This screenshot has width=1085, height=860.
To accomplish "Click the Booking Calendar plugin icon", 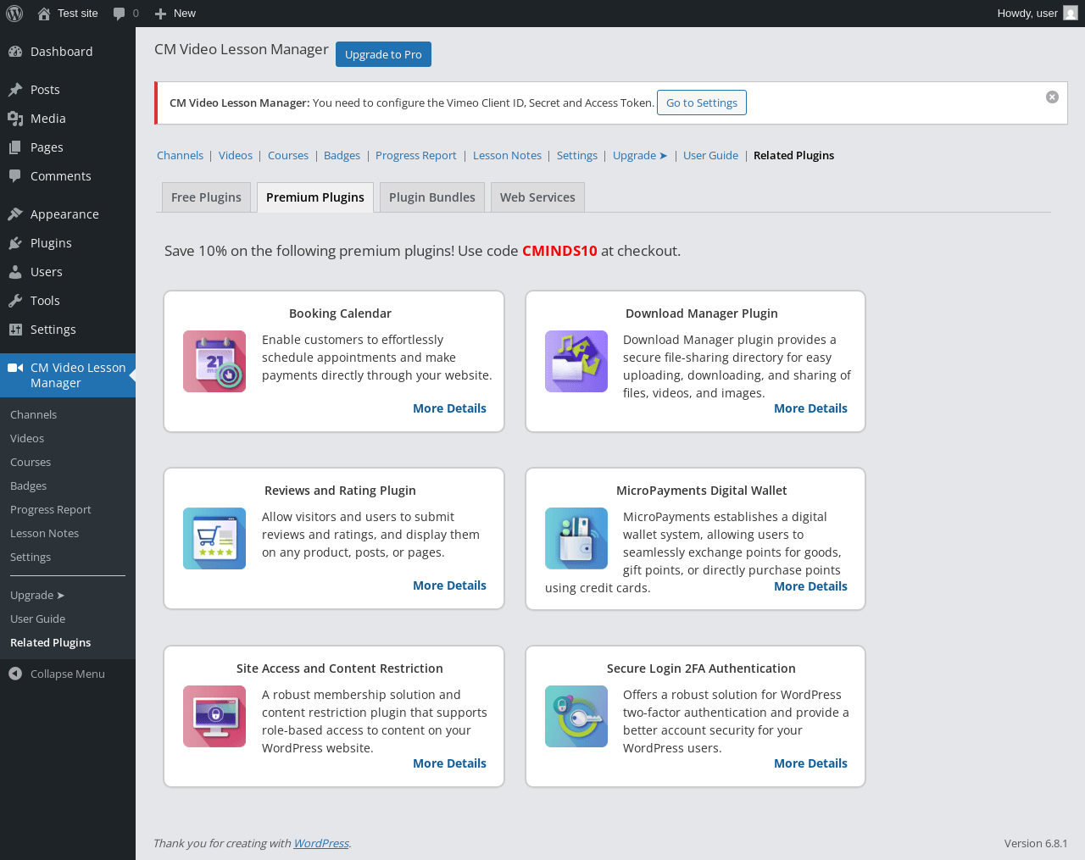I will tap(214, 362).
